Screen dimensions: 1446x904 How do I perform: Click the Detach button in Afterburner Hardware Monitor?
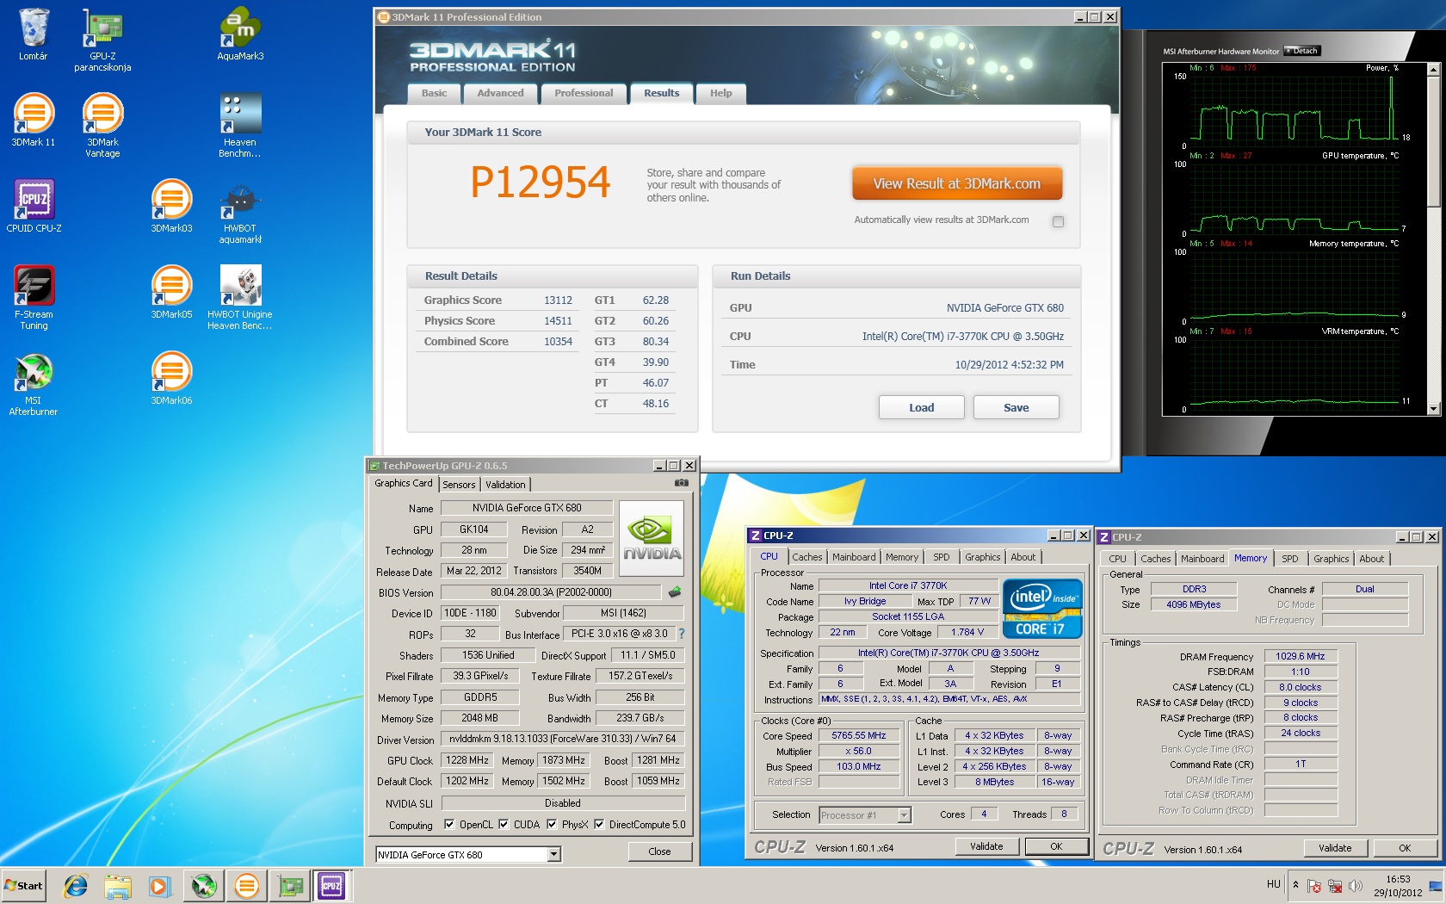click(1301, 51)
